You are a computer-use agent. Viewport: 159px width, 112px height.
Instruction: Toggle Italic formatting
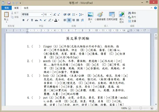pos(28,20)
